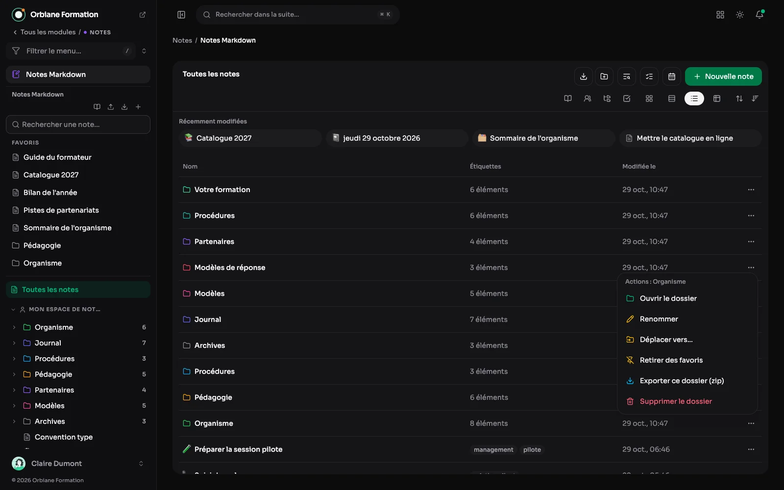The image size is (784, 490).
Task: Click the people icon in the view toolbar
Action: 588,98
